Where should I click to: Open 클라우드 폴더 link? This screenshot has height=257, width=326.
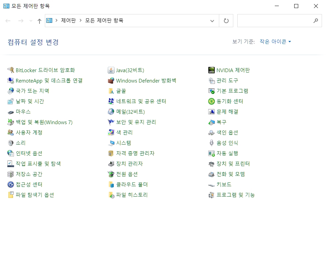(132, 185)
